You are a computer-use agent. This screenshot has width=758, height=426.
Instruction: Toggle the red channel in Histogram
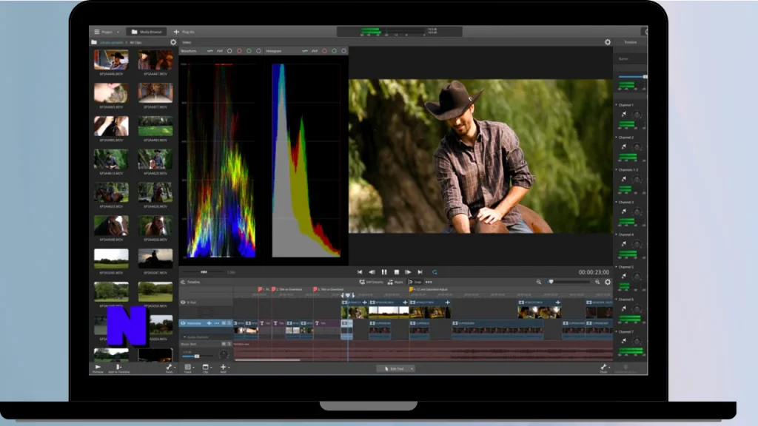pos(324,51)
